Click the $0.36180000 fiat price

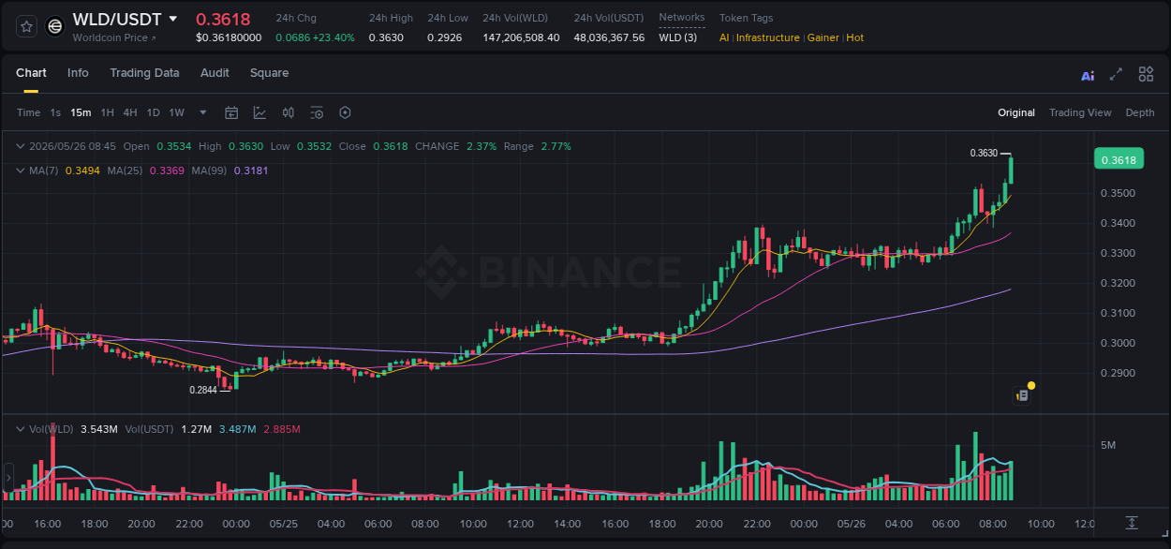[229, 37]
